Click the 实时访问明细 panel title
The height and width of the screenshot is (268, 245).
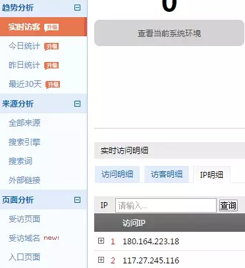124,151
